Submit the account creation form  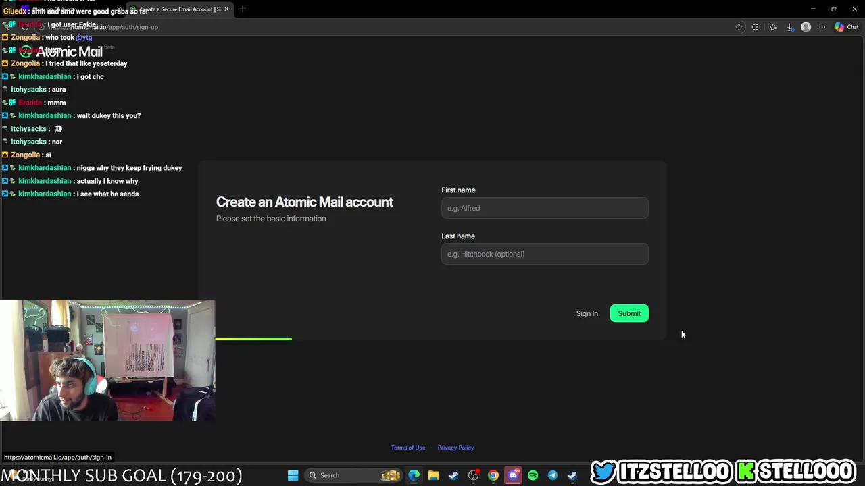click(x=629, y=313)
